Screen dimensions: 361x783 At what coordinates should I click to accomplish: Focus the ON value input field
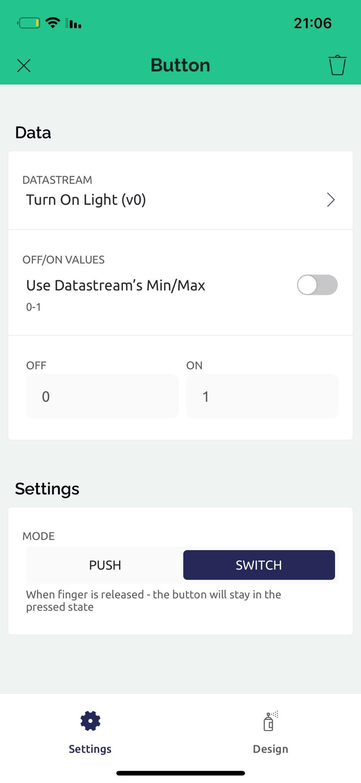tap(262, 396)
